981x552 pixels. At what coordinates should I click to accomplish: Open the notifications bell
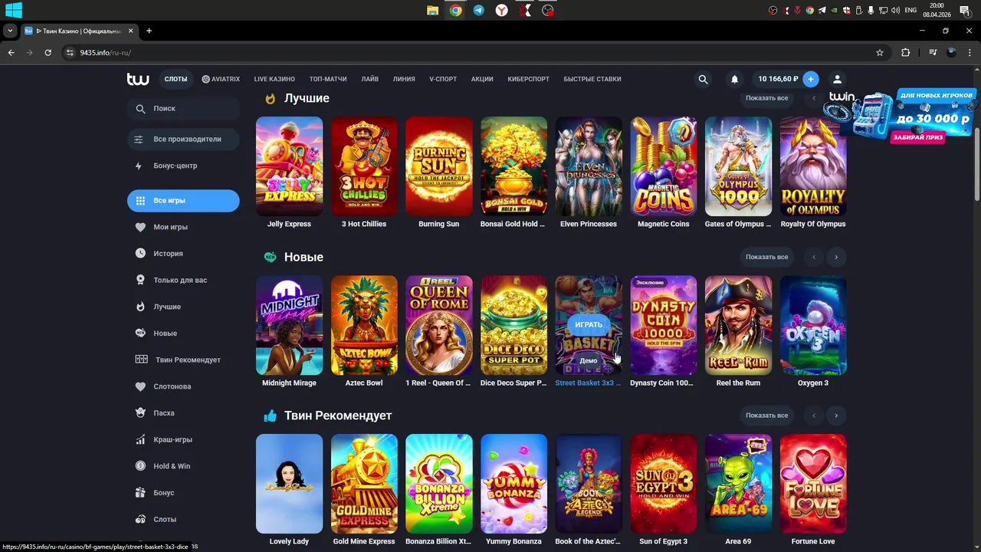pyautogui.click(x=734, y=79)
